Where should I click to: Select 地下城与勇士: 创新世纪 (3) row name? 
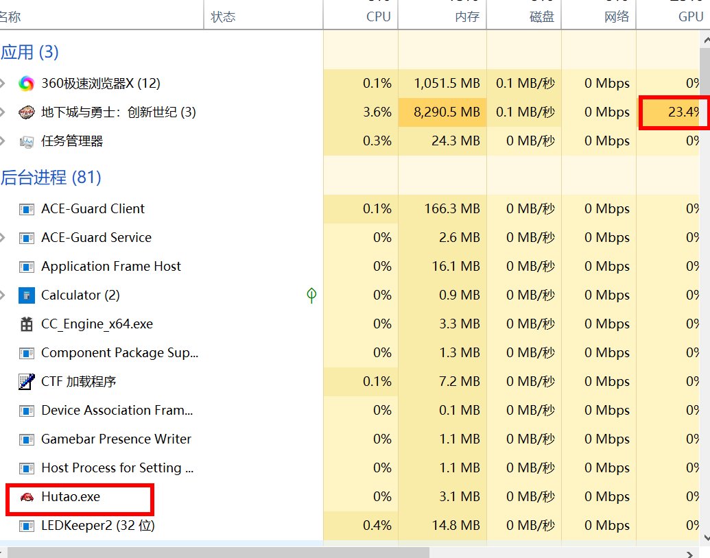click(118, 112)
